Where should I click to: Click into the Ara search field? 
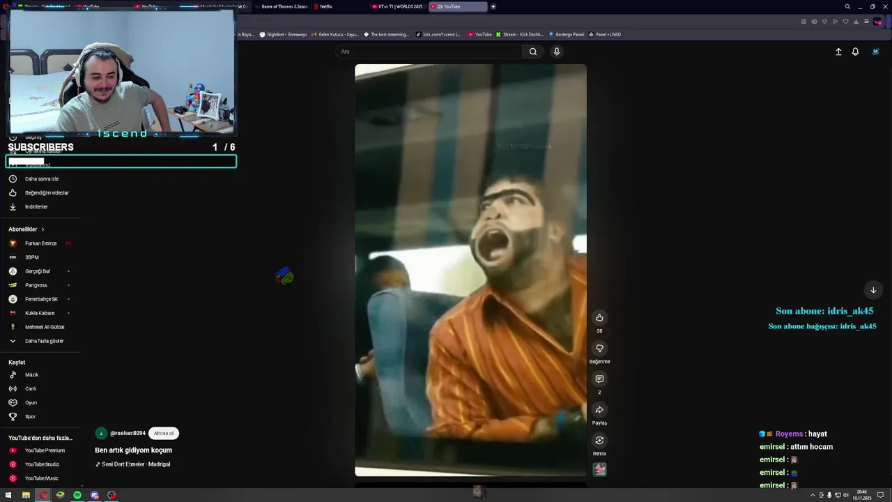click(x=429, y=52)
